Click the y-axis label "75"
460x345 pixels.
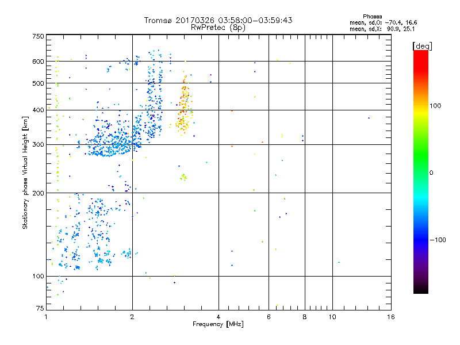[40, 308]
